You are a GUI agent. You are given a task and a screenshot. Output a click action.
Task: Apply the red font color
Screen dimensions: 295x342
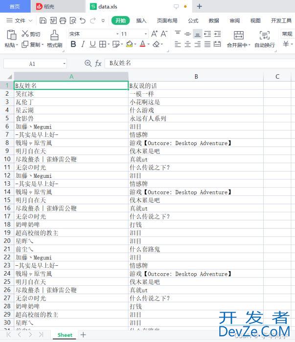click(142, 44)
